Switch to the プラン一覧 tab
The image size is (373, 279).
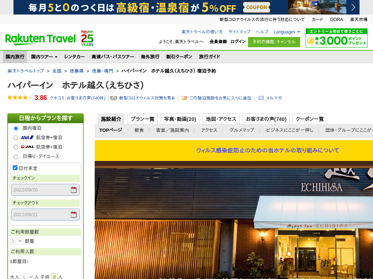pyautogui.click(x=142, y=119)
